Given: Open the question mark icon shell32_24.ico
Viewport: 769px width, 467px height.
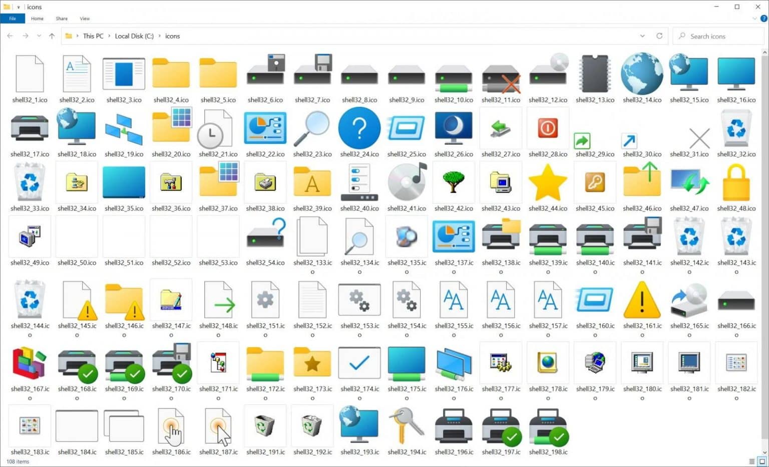Looking at the screenshot, I should (359, 128).
